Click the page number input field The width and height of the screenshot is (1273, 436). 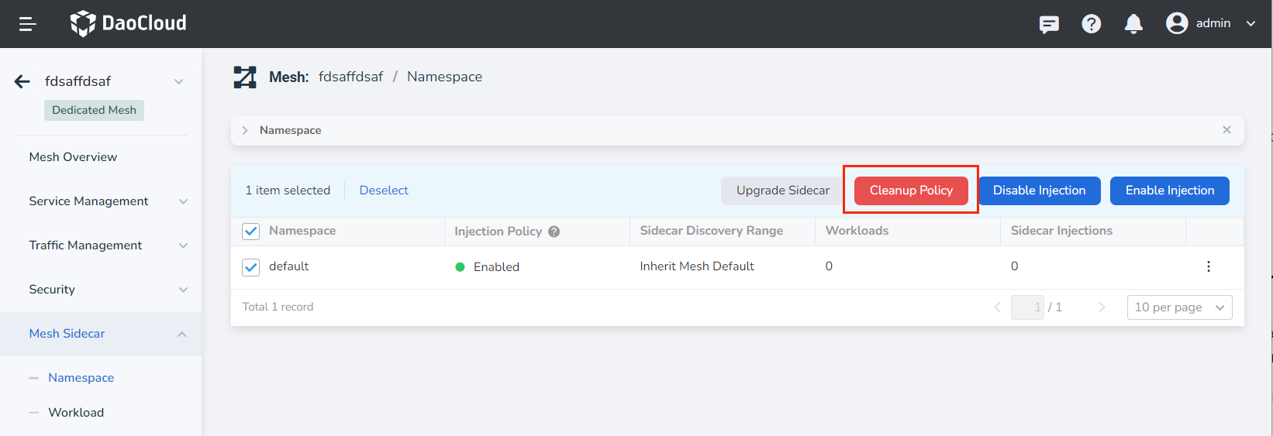point(1027,307)
